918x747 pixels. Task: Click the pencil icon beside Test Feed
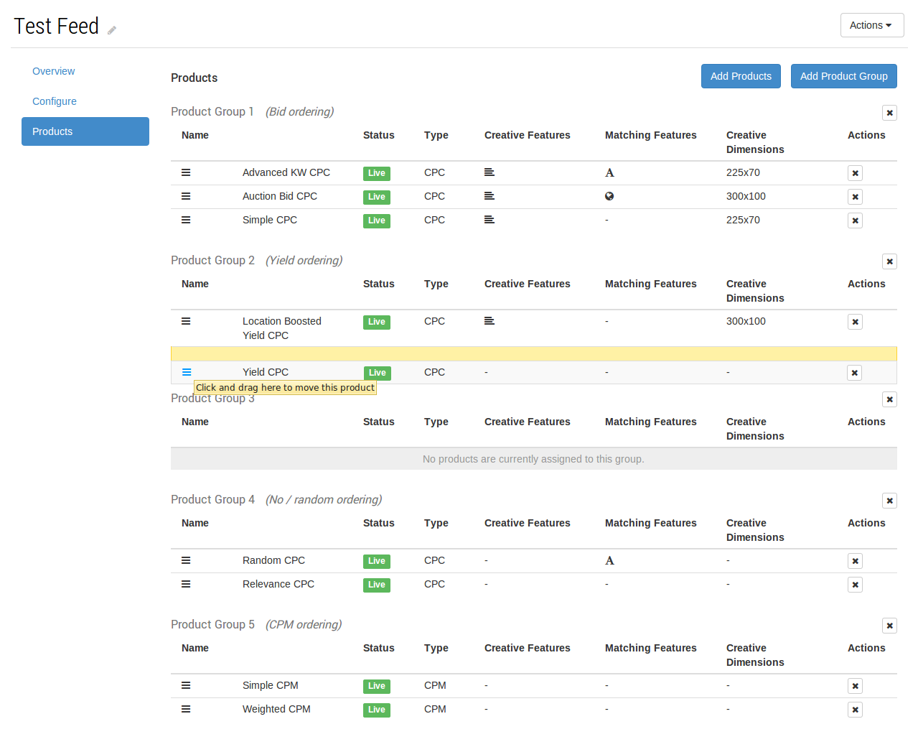[x=112, y=30]
